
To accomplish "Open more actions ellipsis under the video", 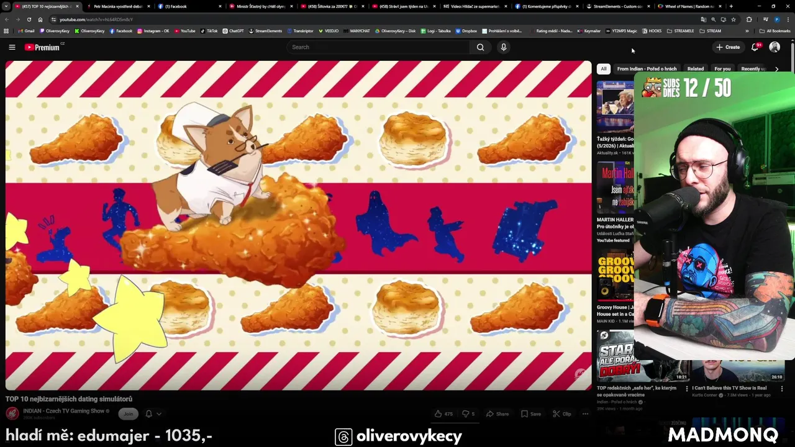I will [x=585, y=414].
